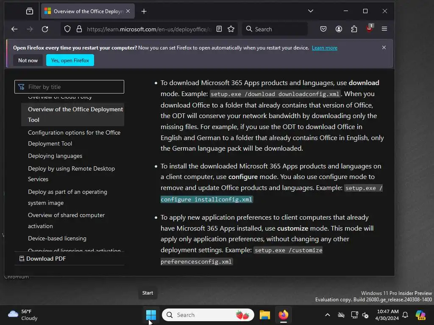Click the Firefox taskbar icon
Screen dimensions: 434x325
coord(284,315)
